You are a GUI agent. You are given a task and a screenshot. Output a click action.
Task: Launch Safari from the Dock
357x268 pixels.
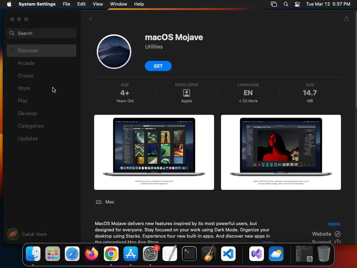(x=72, y=254)
